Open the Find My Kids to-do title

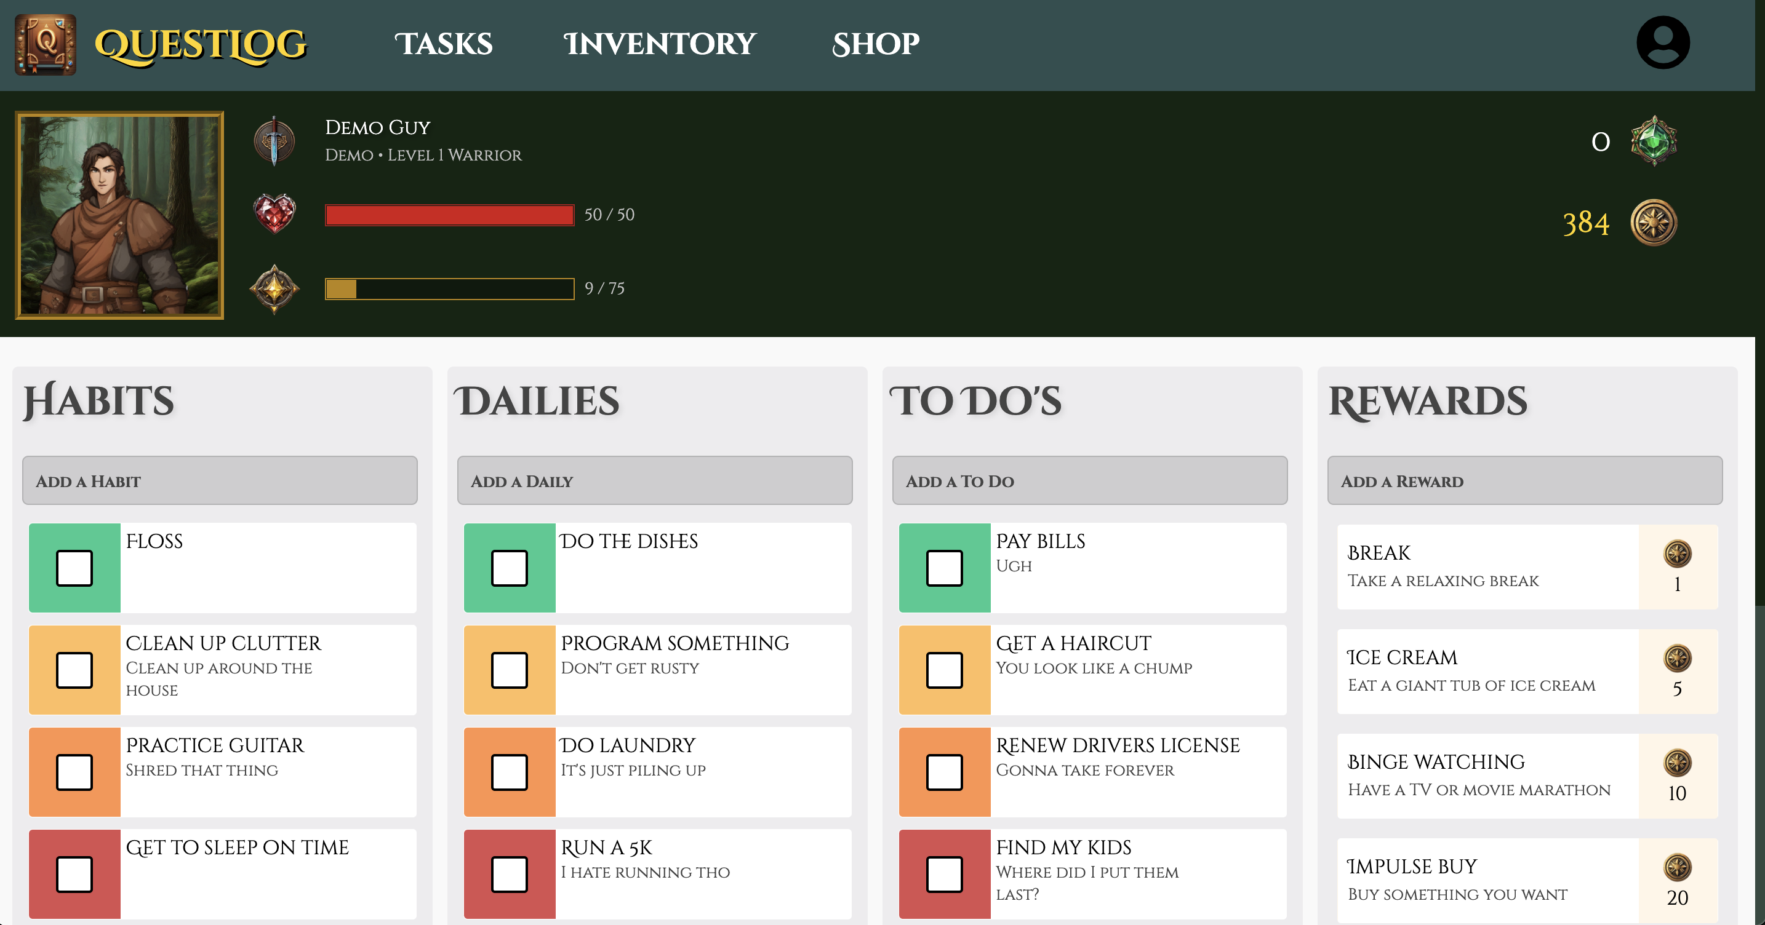pyautogui.click(x=1064, y=848)
